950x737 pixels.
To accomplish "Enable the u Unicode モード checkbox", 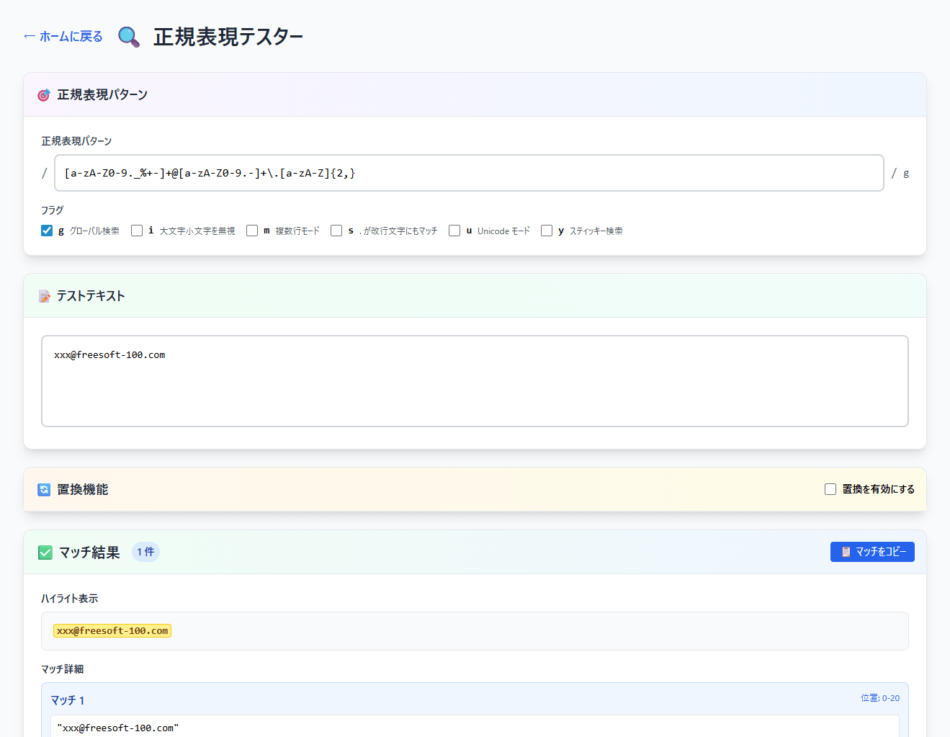I will pos(454,231).
